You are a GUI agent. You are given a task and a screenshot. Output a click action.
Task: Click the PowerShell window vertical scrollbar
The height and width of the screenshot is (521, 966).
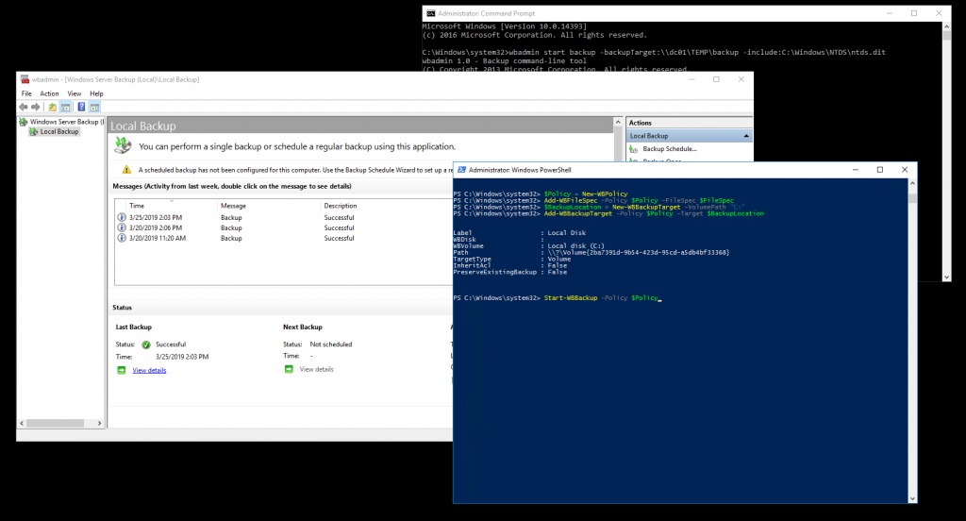pos(912,340)
